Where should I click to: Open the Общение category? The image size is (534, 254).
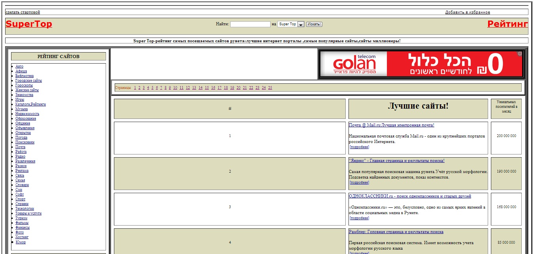23,123
